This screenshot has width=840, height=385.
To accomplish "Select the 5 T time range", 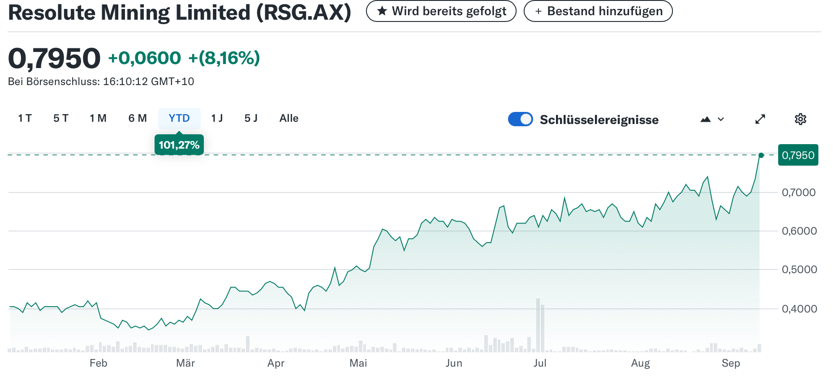I will [61, 118].
